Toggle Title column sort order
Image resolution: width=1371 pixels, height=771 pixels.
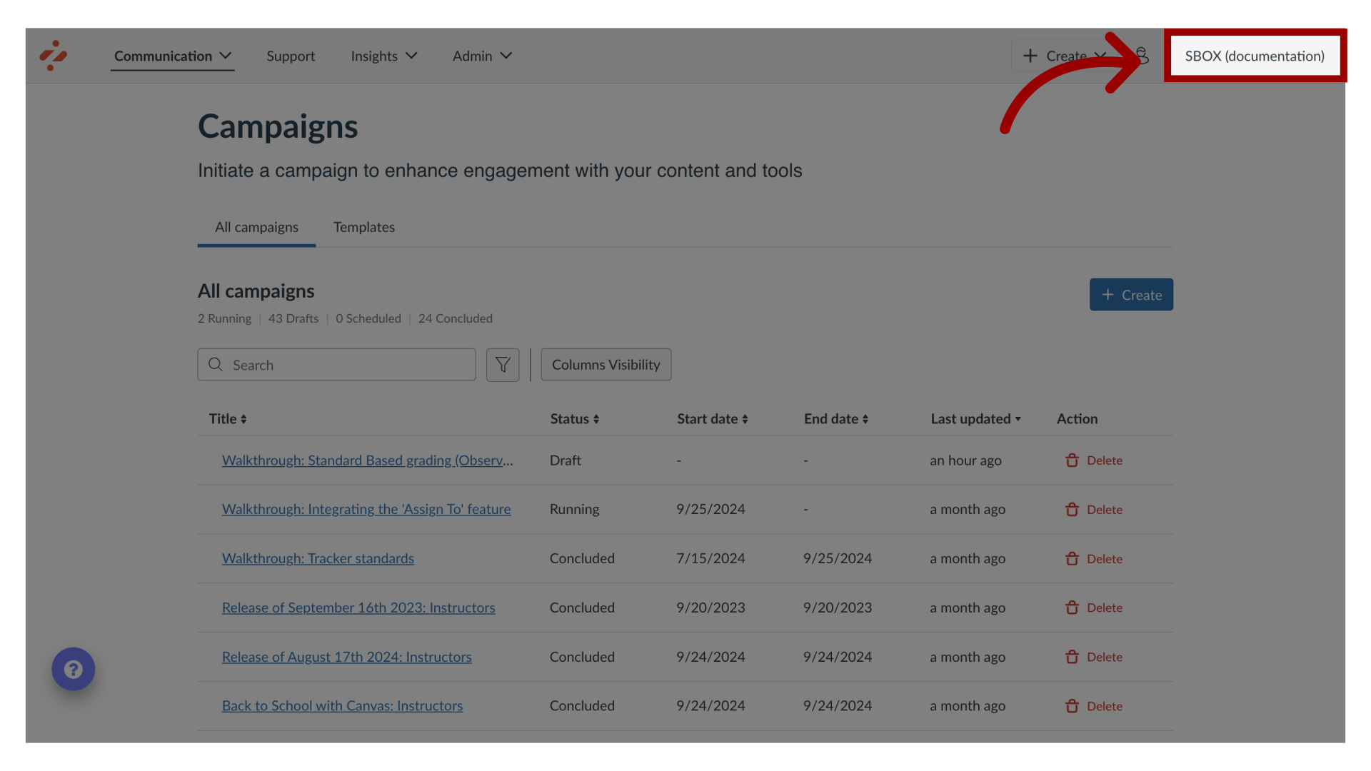[x=227, y=419]
